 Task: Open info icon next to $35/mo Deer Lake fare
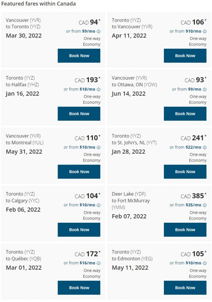click(205, 205)
